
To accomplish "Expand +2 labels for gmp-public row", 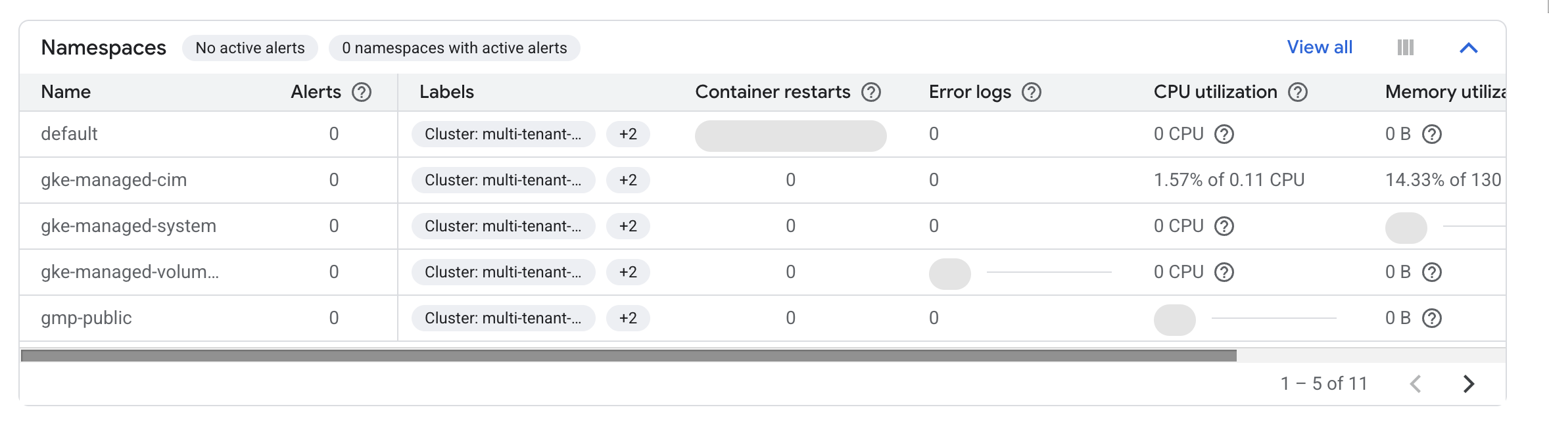I will (x=628, y=318).
